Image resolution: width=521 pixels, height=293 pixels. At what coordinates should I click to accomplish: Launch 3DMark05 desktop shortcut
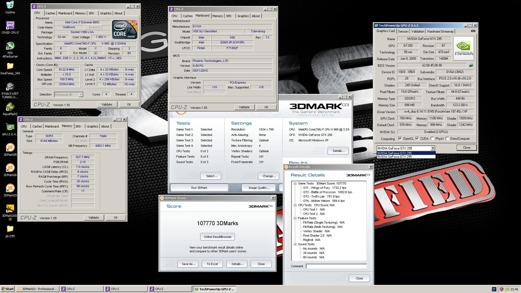click(10, 148)
